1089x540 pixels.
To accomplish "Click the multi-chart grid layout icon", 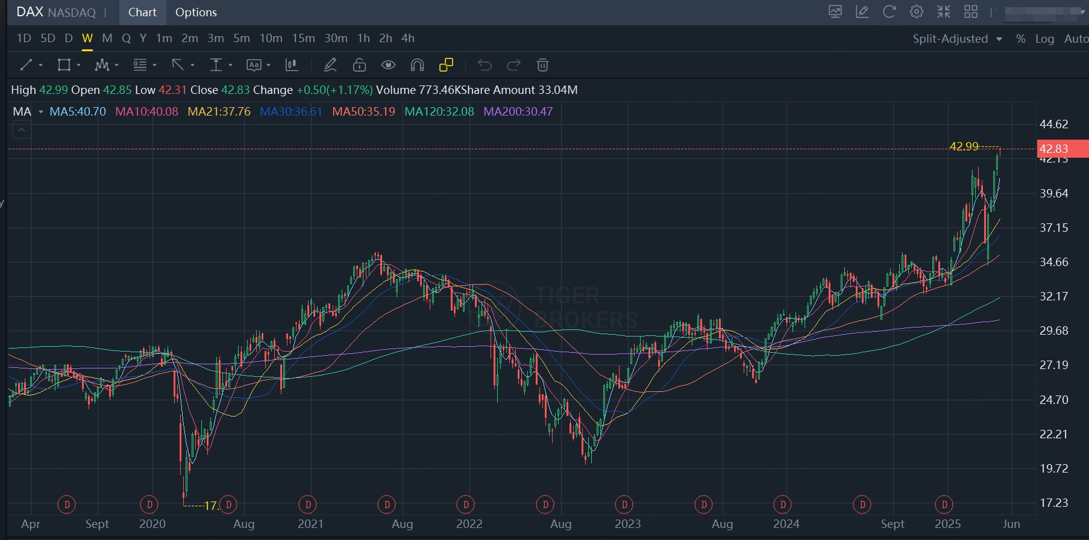I will click(x=971, y=12).
